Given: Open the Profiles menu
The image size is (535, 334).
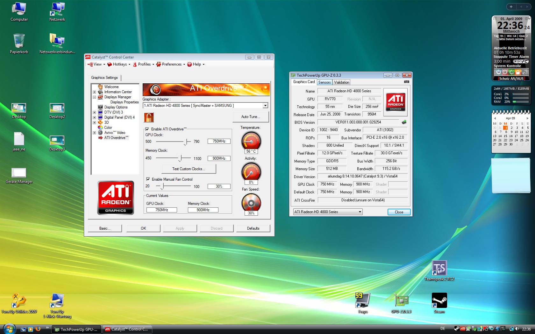Looking at the screenshot, I should click(x=143, y=64).
